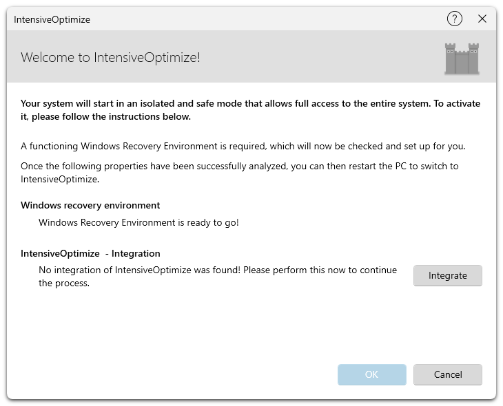Open help with the question mark icon
The height and width of the screenshot is (406, 503).
point(455,19)
